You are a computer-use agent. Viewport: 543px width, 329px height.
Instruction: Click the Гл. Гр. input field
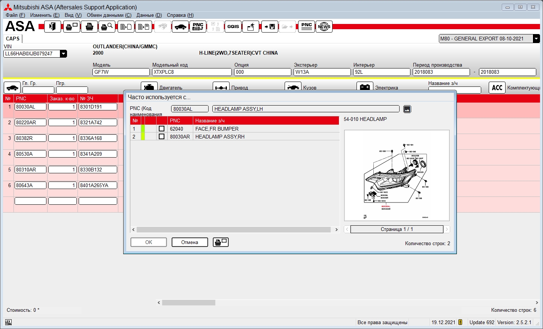point(38,90)
